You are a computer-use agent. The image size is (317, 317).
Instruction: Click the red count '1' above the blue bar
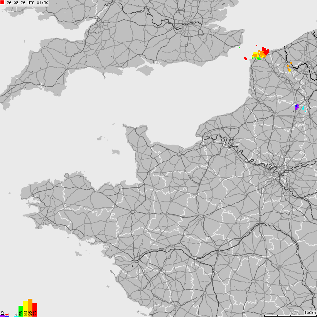(7, 315)
